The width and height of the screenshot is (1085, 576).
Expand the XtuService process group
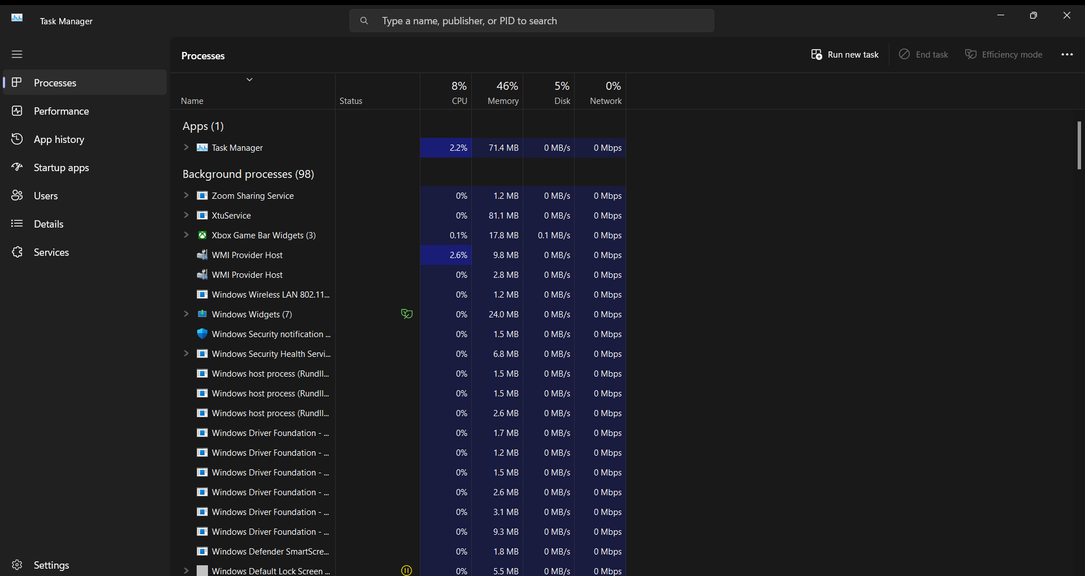(186, 215)
